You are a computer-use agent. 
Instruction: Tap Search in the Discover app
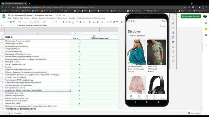(163, 26)
